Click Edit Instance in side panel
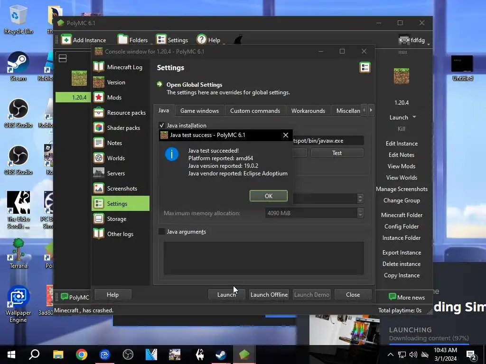Screen dimensions: 486x364 (x=402, y=144)
